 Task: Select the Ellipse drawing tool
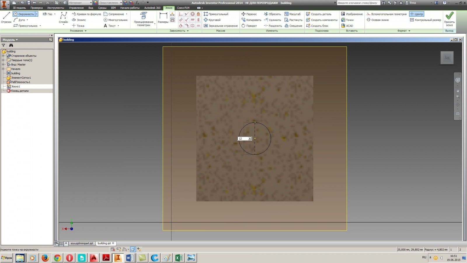tap(79, 20)
